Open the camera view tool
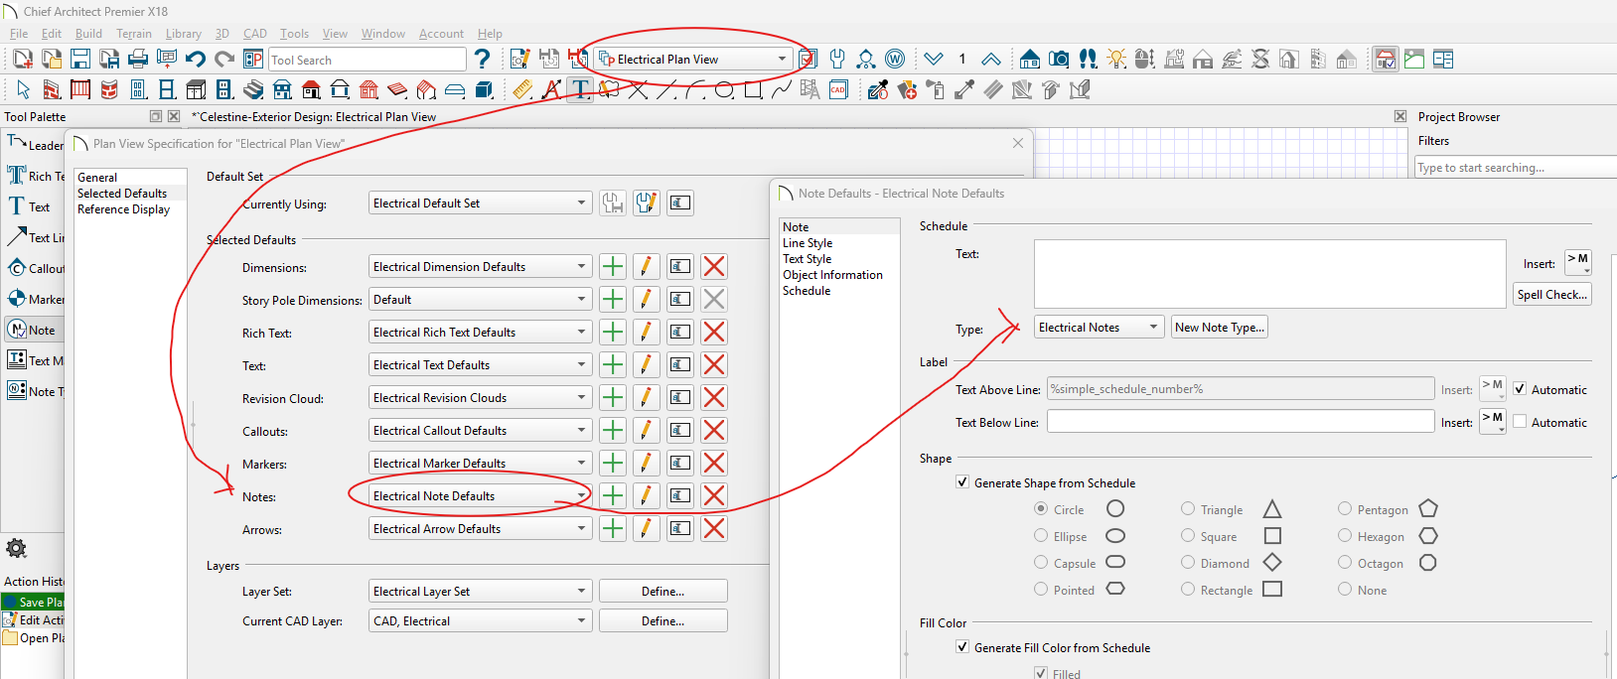Viewport: 1617px width, 679px height. point(1059,60)
